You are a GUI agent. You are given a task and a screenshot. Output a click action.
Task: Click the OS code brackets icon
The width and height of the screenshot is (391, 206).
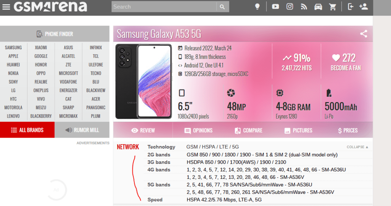tap(180, 66)
